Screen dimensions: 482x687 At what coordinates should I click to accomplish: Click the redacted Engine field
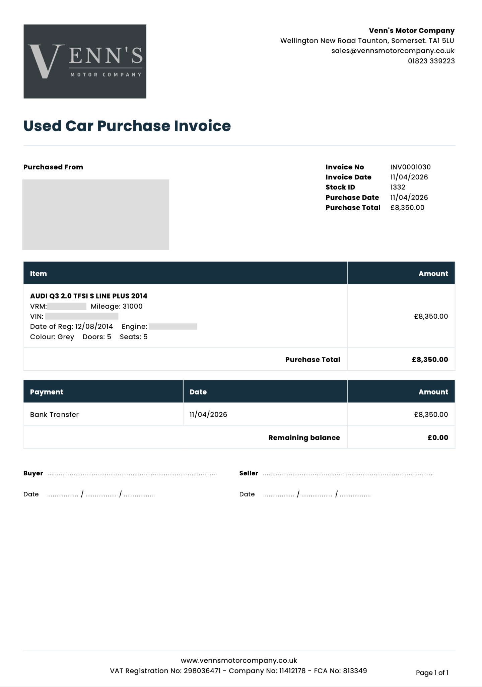(173, 326)
